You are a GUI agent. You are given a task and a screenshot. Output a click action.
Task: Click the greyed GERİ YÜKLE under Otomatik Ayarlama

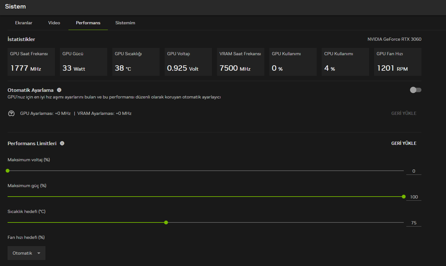pyautogui.click(x=404, y=113)
